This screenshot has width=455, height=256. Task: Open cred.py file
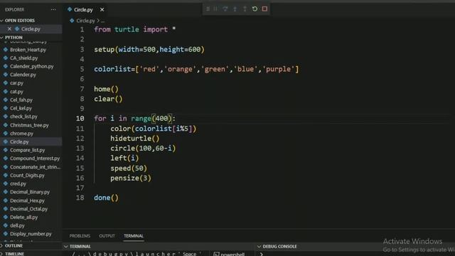(18, 183)
